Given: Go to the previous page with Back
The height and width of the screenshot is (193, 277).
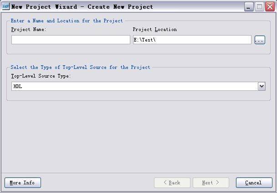Looking at the screenshot, I should [x=172, y=183].
